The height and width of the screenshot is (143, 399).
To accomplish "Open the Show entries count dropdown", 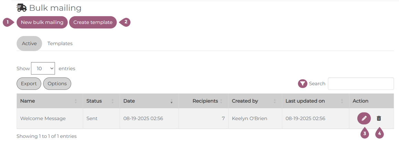I will (43, 68).
